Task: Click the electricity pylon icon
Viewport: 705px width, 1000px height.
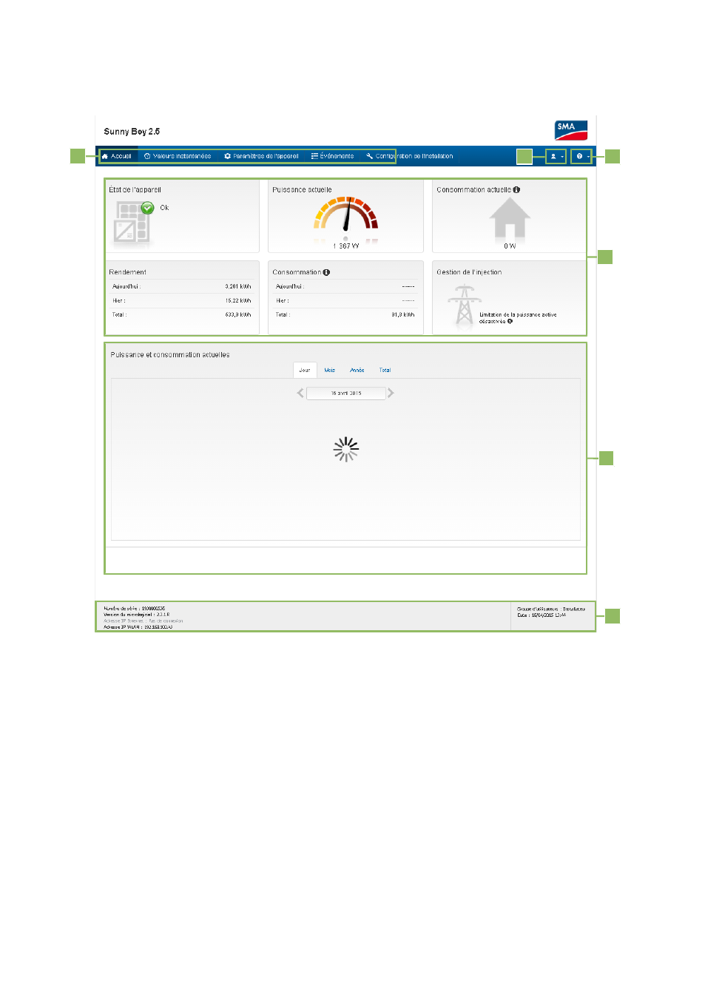Action: coord(464,305)
